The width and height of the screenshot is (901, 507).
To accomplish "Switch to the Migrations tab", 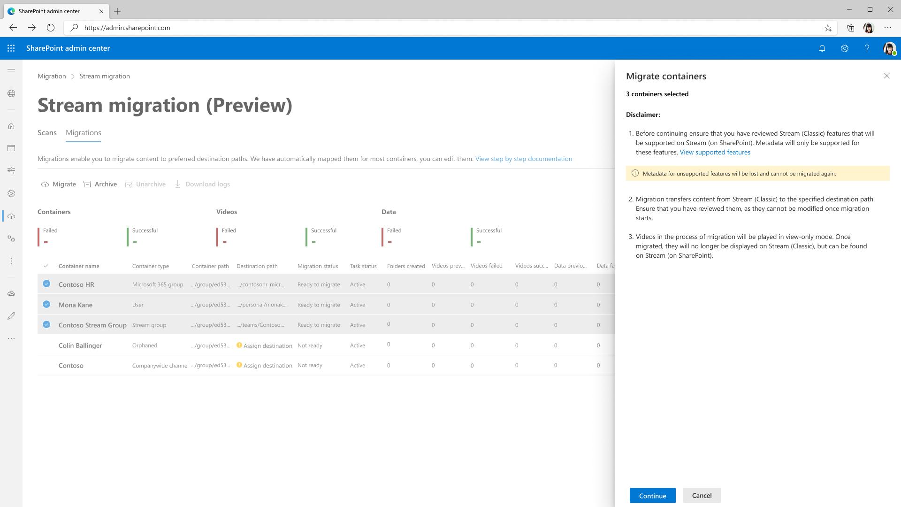I will click(84, 132).
